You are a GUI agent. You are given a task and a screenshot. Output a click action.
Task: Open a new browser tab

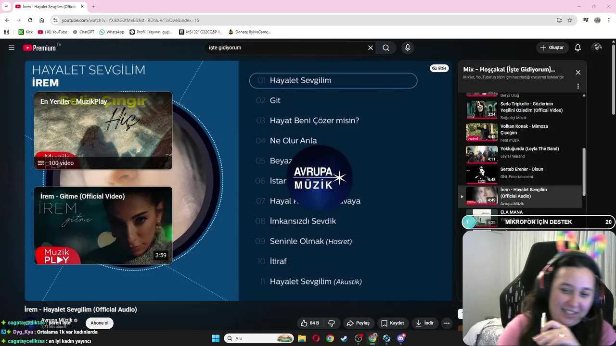[93, 7]
